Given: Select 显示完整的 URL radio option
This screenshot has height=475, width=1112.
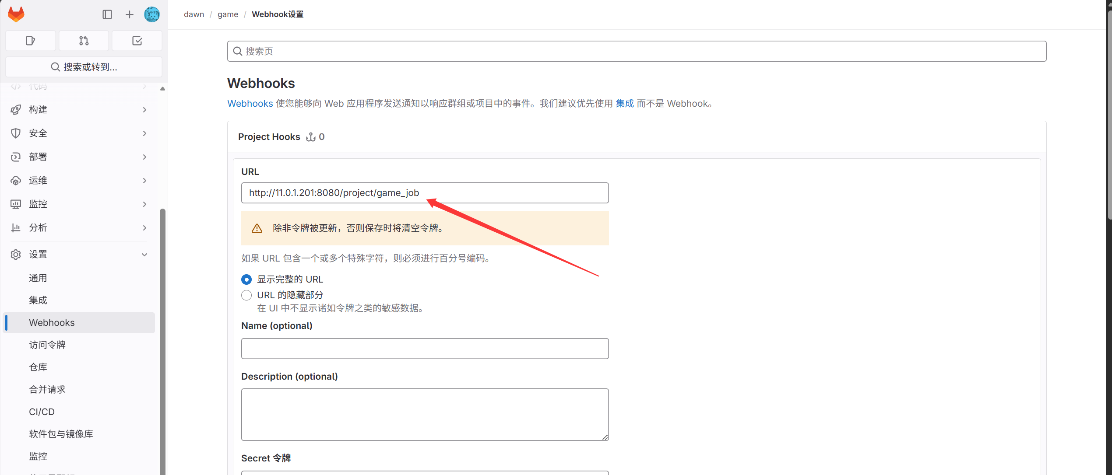Looking at the screenshot, I should [246, 279].
